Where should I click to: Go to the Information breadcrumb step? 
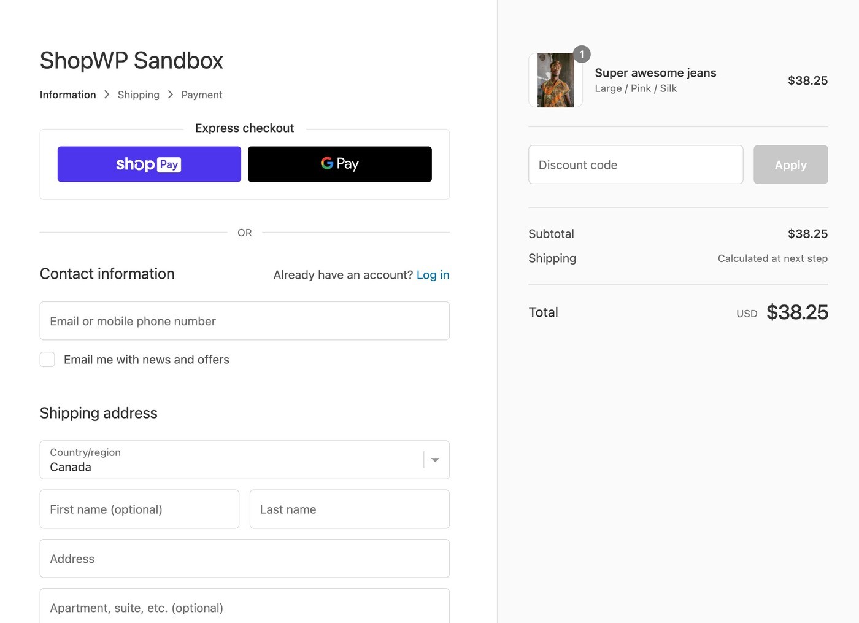(x=68, y=95)
